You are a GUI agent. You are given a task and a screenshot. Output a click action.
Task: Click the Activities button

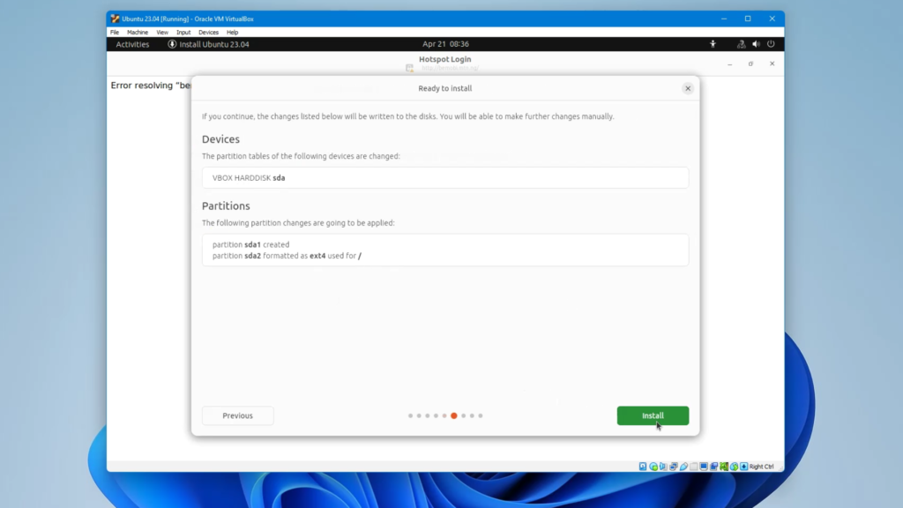coord(132,44)
